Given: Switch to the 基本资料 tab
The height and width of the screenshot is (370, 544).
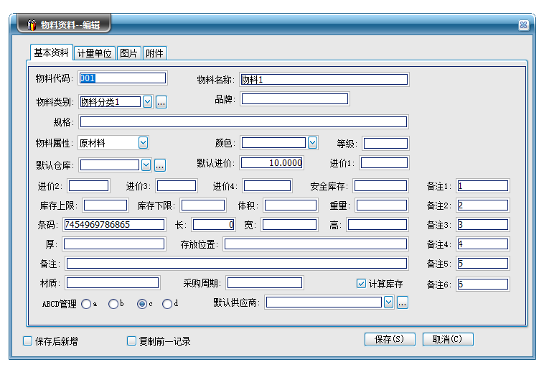Looking at the screenshot, I should click(x=51, y=52).
